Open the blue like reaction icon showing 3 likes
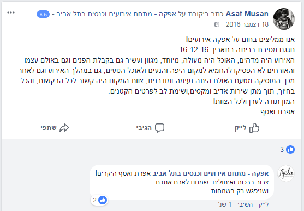Image resolution: width=304 pixels, height=211 pixels. [290, 150]
